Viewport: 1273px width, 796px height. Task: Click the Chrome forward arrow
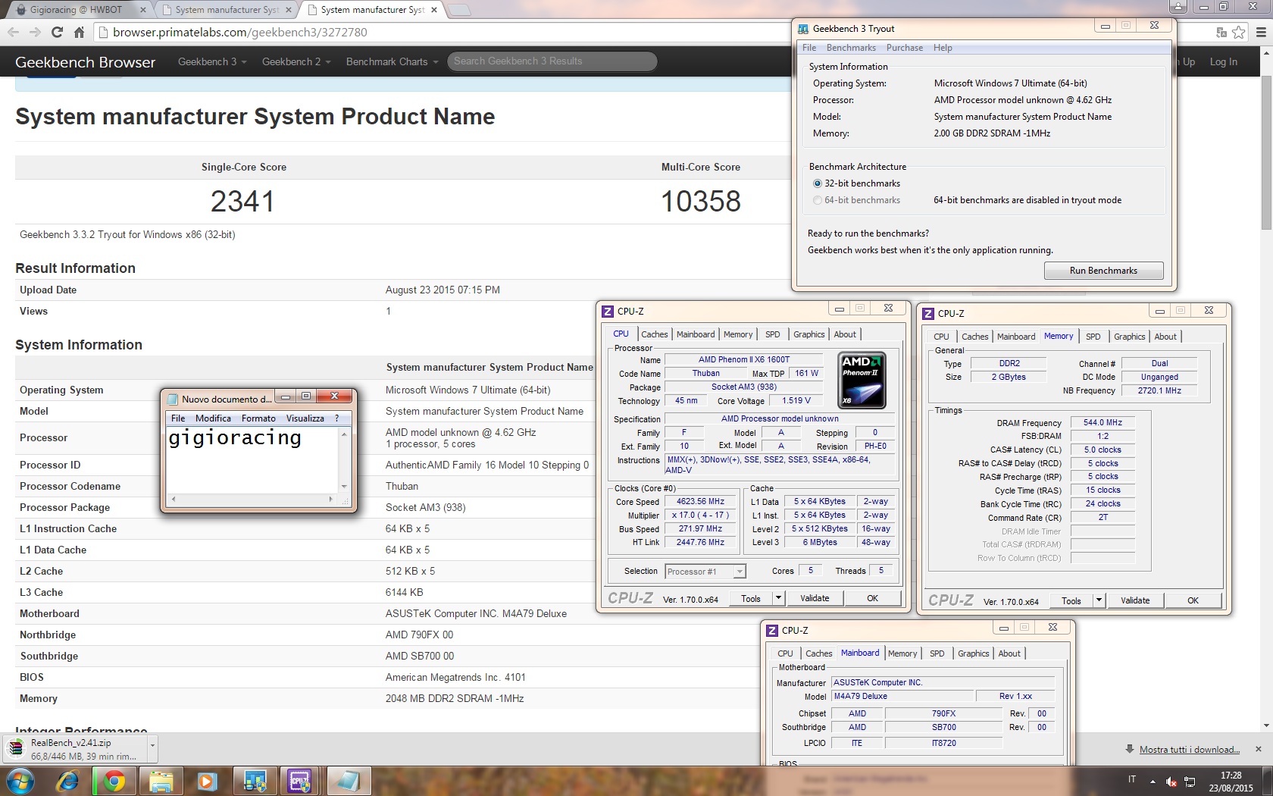(35, 32)
